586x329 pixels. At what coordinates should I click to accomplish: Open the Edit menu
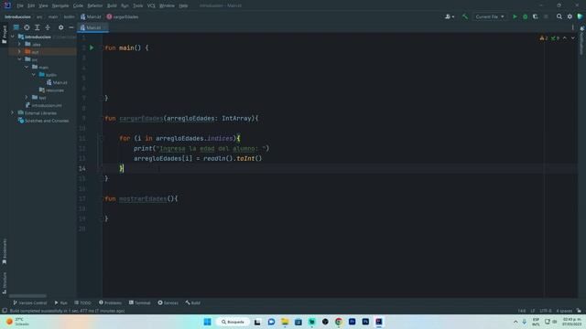point(31,6)
